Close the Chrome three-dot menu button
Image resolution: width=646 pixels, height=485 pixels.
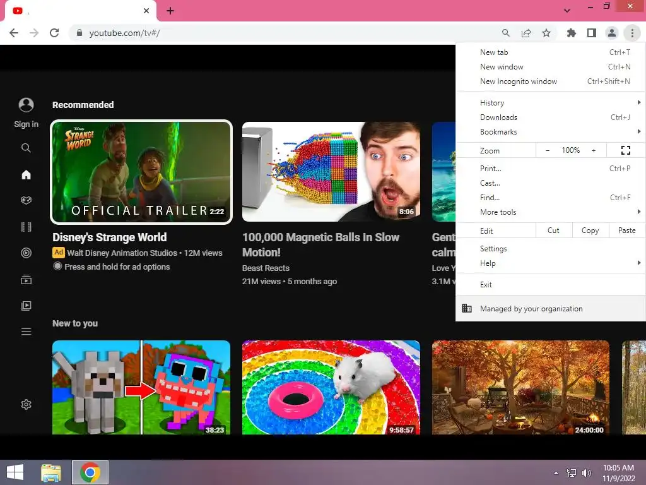point(632,33)
